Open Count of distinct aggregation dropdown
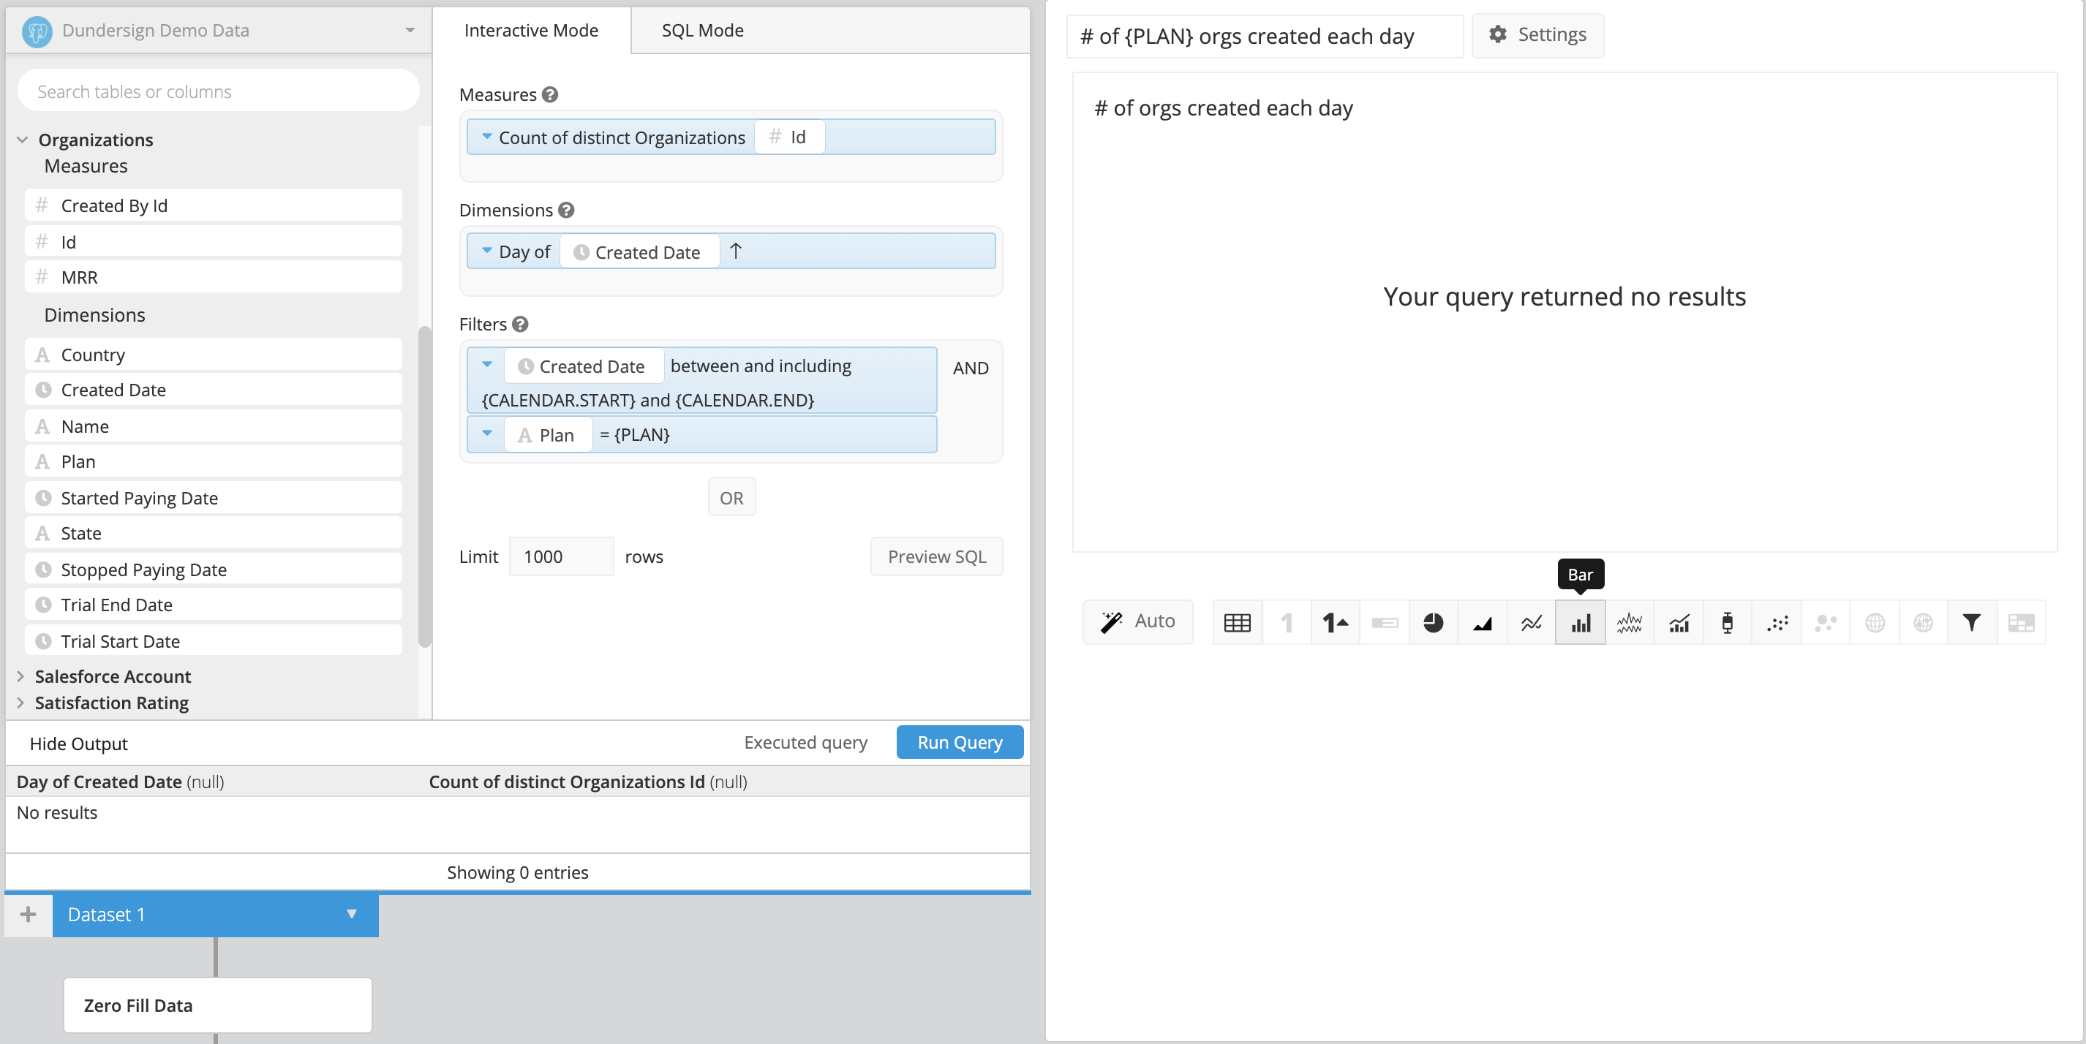Viewport: 2086px width, 1044px height. point(486,137)
